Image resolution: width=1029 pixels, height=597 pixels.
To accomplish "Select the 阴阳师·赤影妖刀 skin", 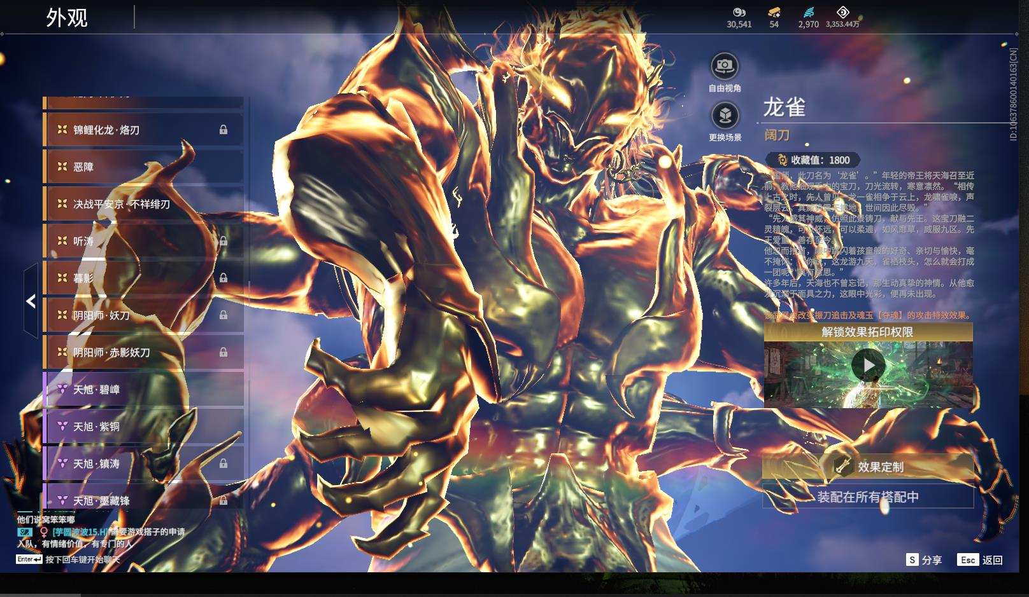I will click(x=144, y=352).
